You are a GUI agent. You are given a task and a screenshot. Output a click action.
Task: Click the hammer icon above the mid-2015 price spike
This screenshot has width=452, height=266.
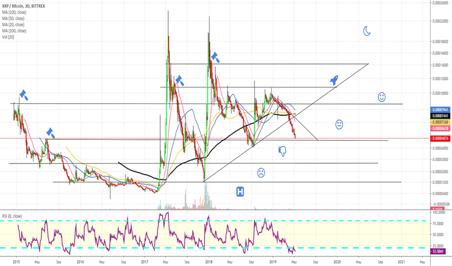50,133
